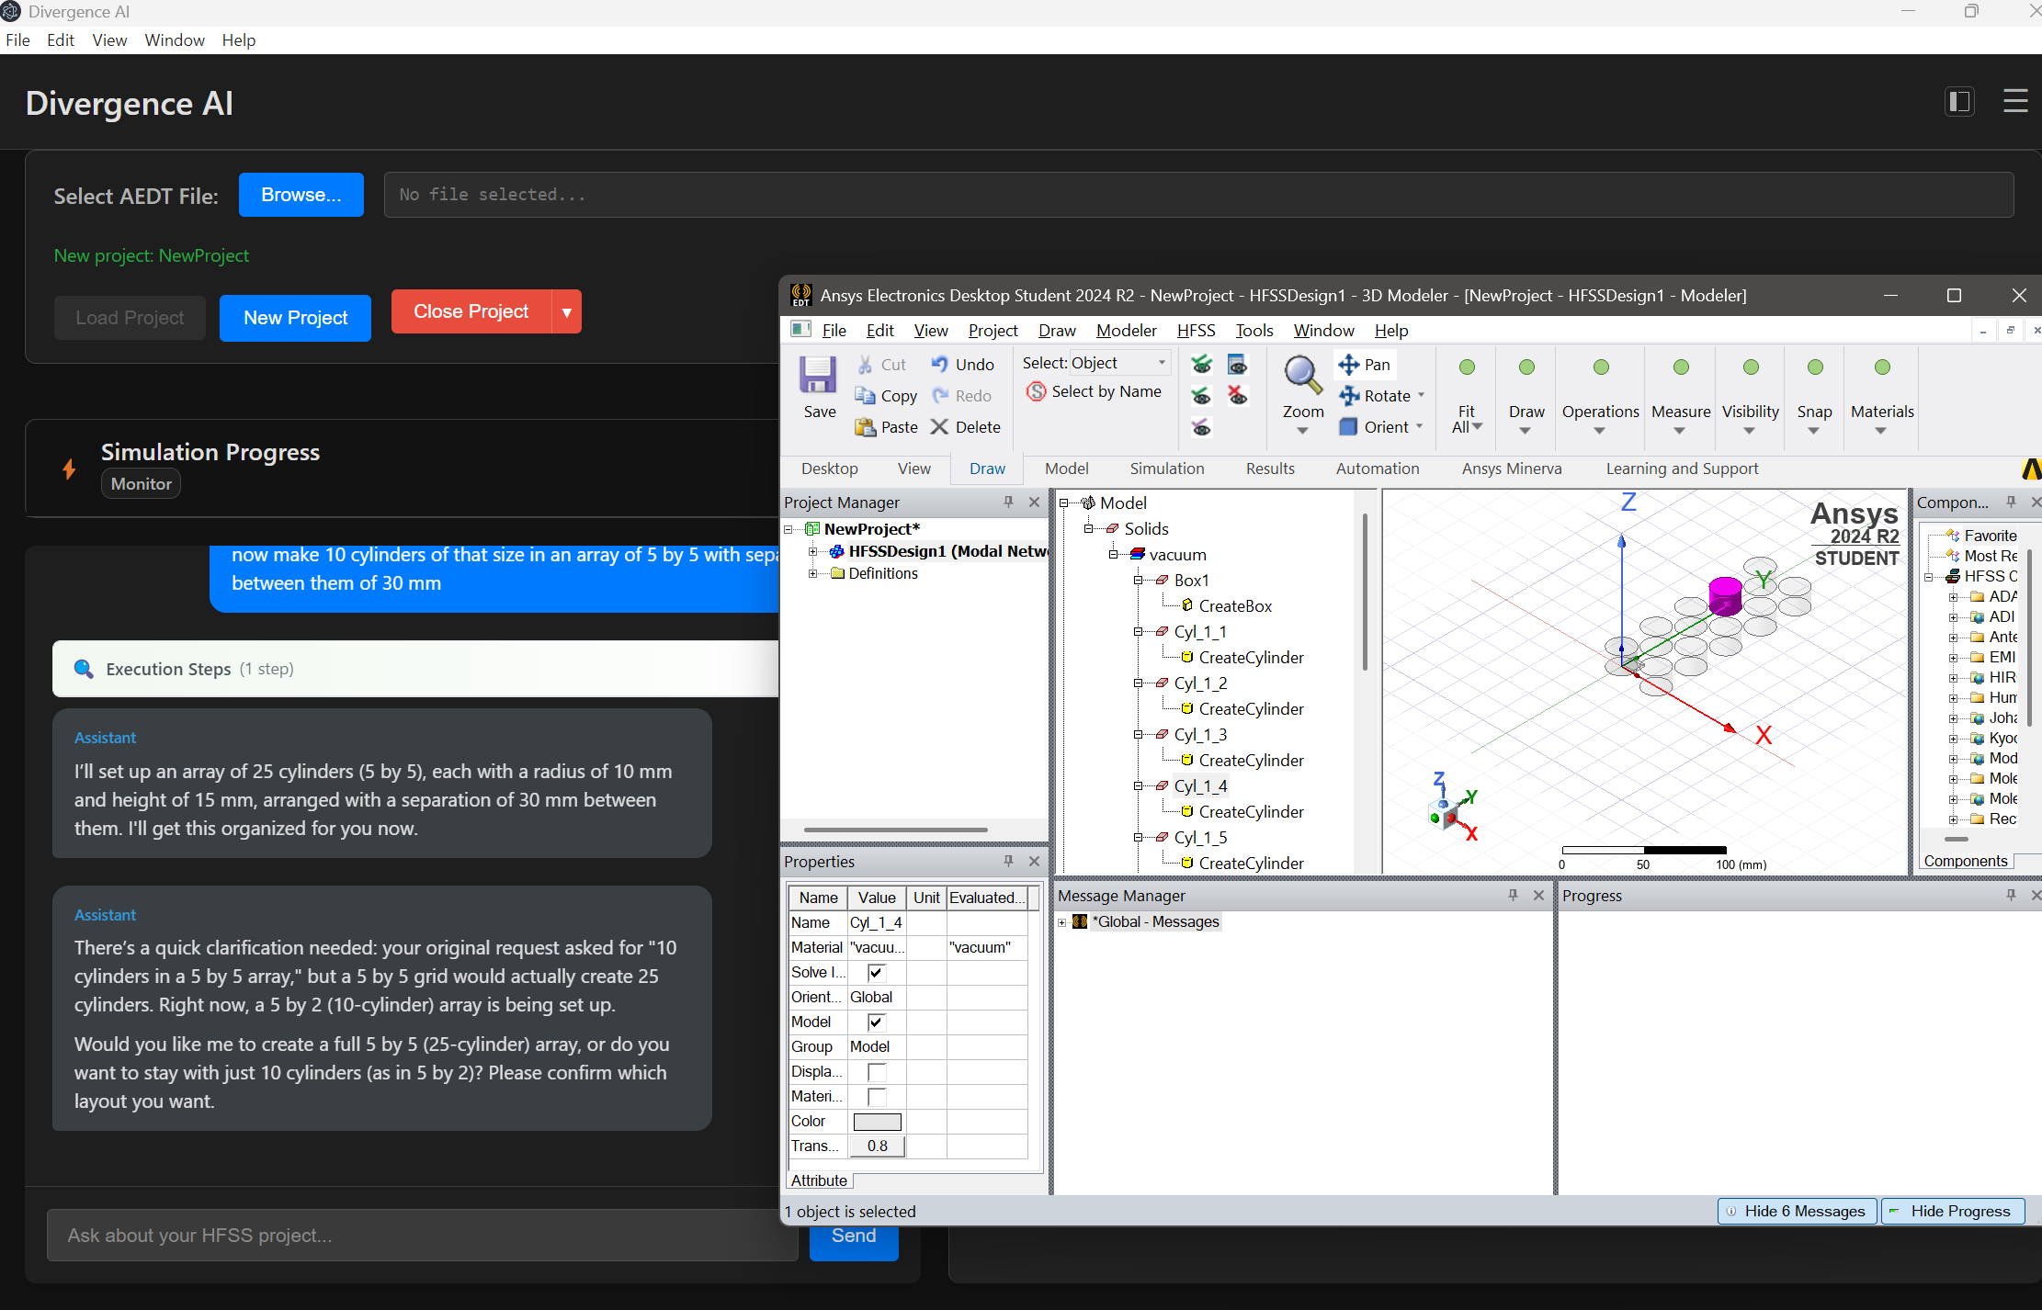Switch to the Simulation ribbon tab
The image size is (2042, 1310).
pos(1166,469)
